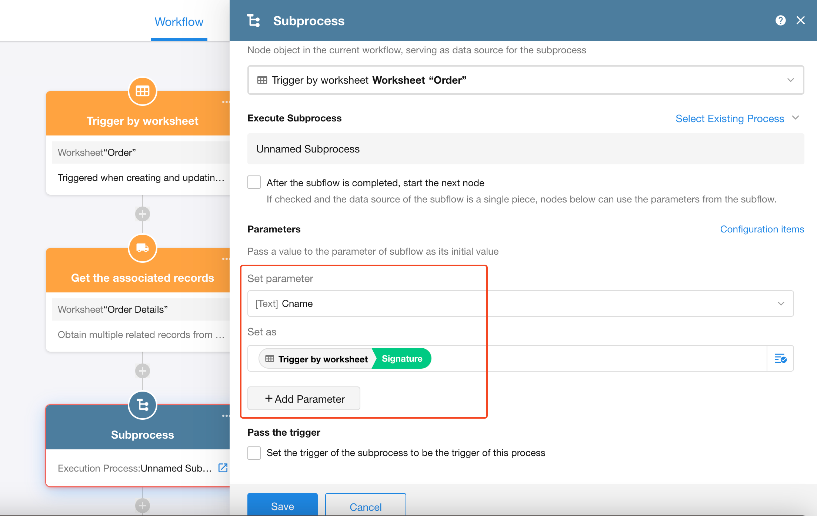Add node below Get the associated records
The image size is (817, 516).
coord(143,371)
